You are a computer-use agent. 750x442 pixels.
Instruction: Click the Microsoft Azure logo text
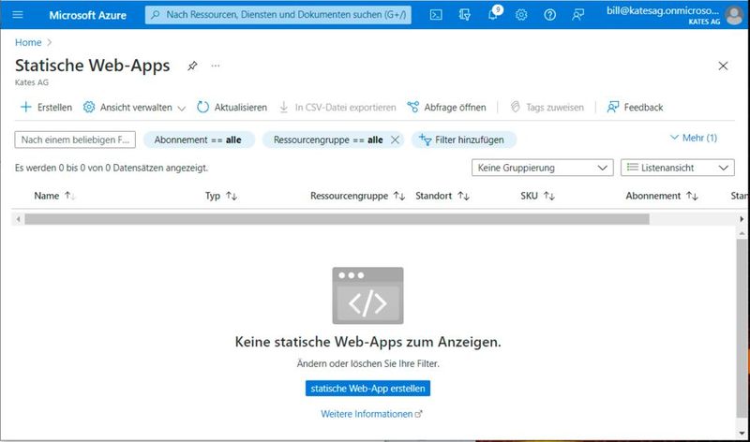point(87,15)
